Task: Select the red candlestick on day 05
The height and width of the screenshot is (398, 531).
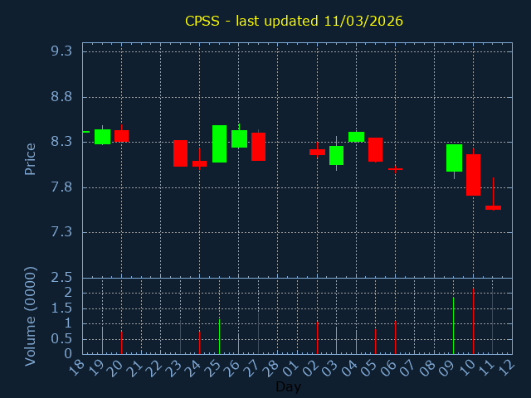Action: click(375, 149)
